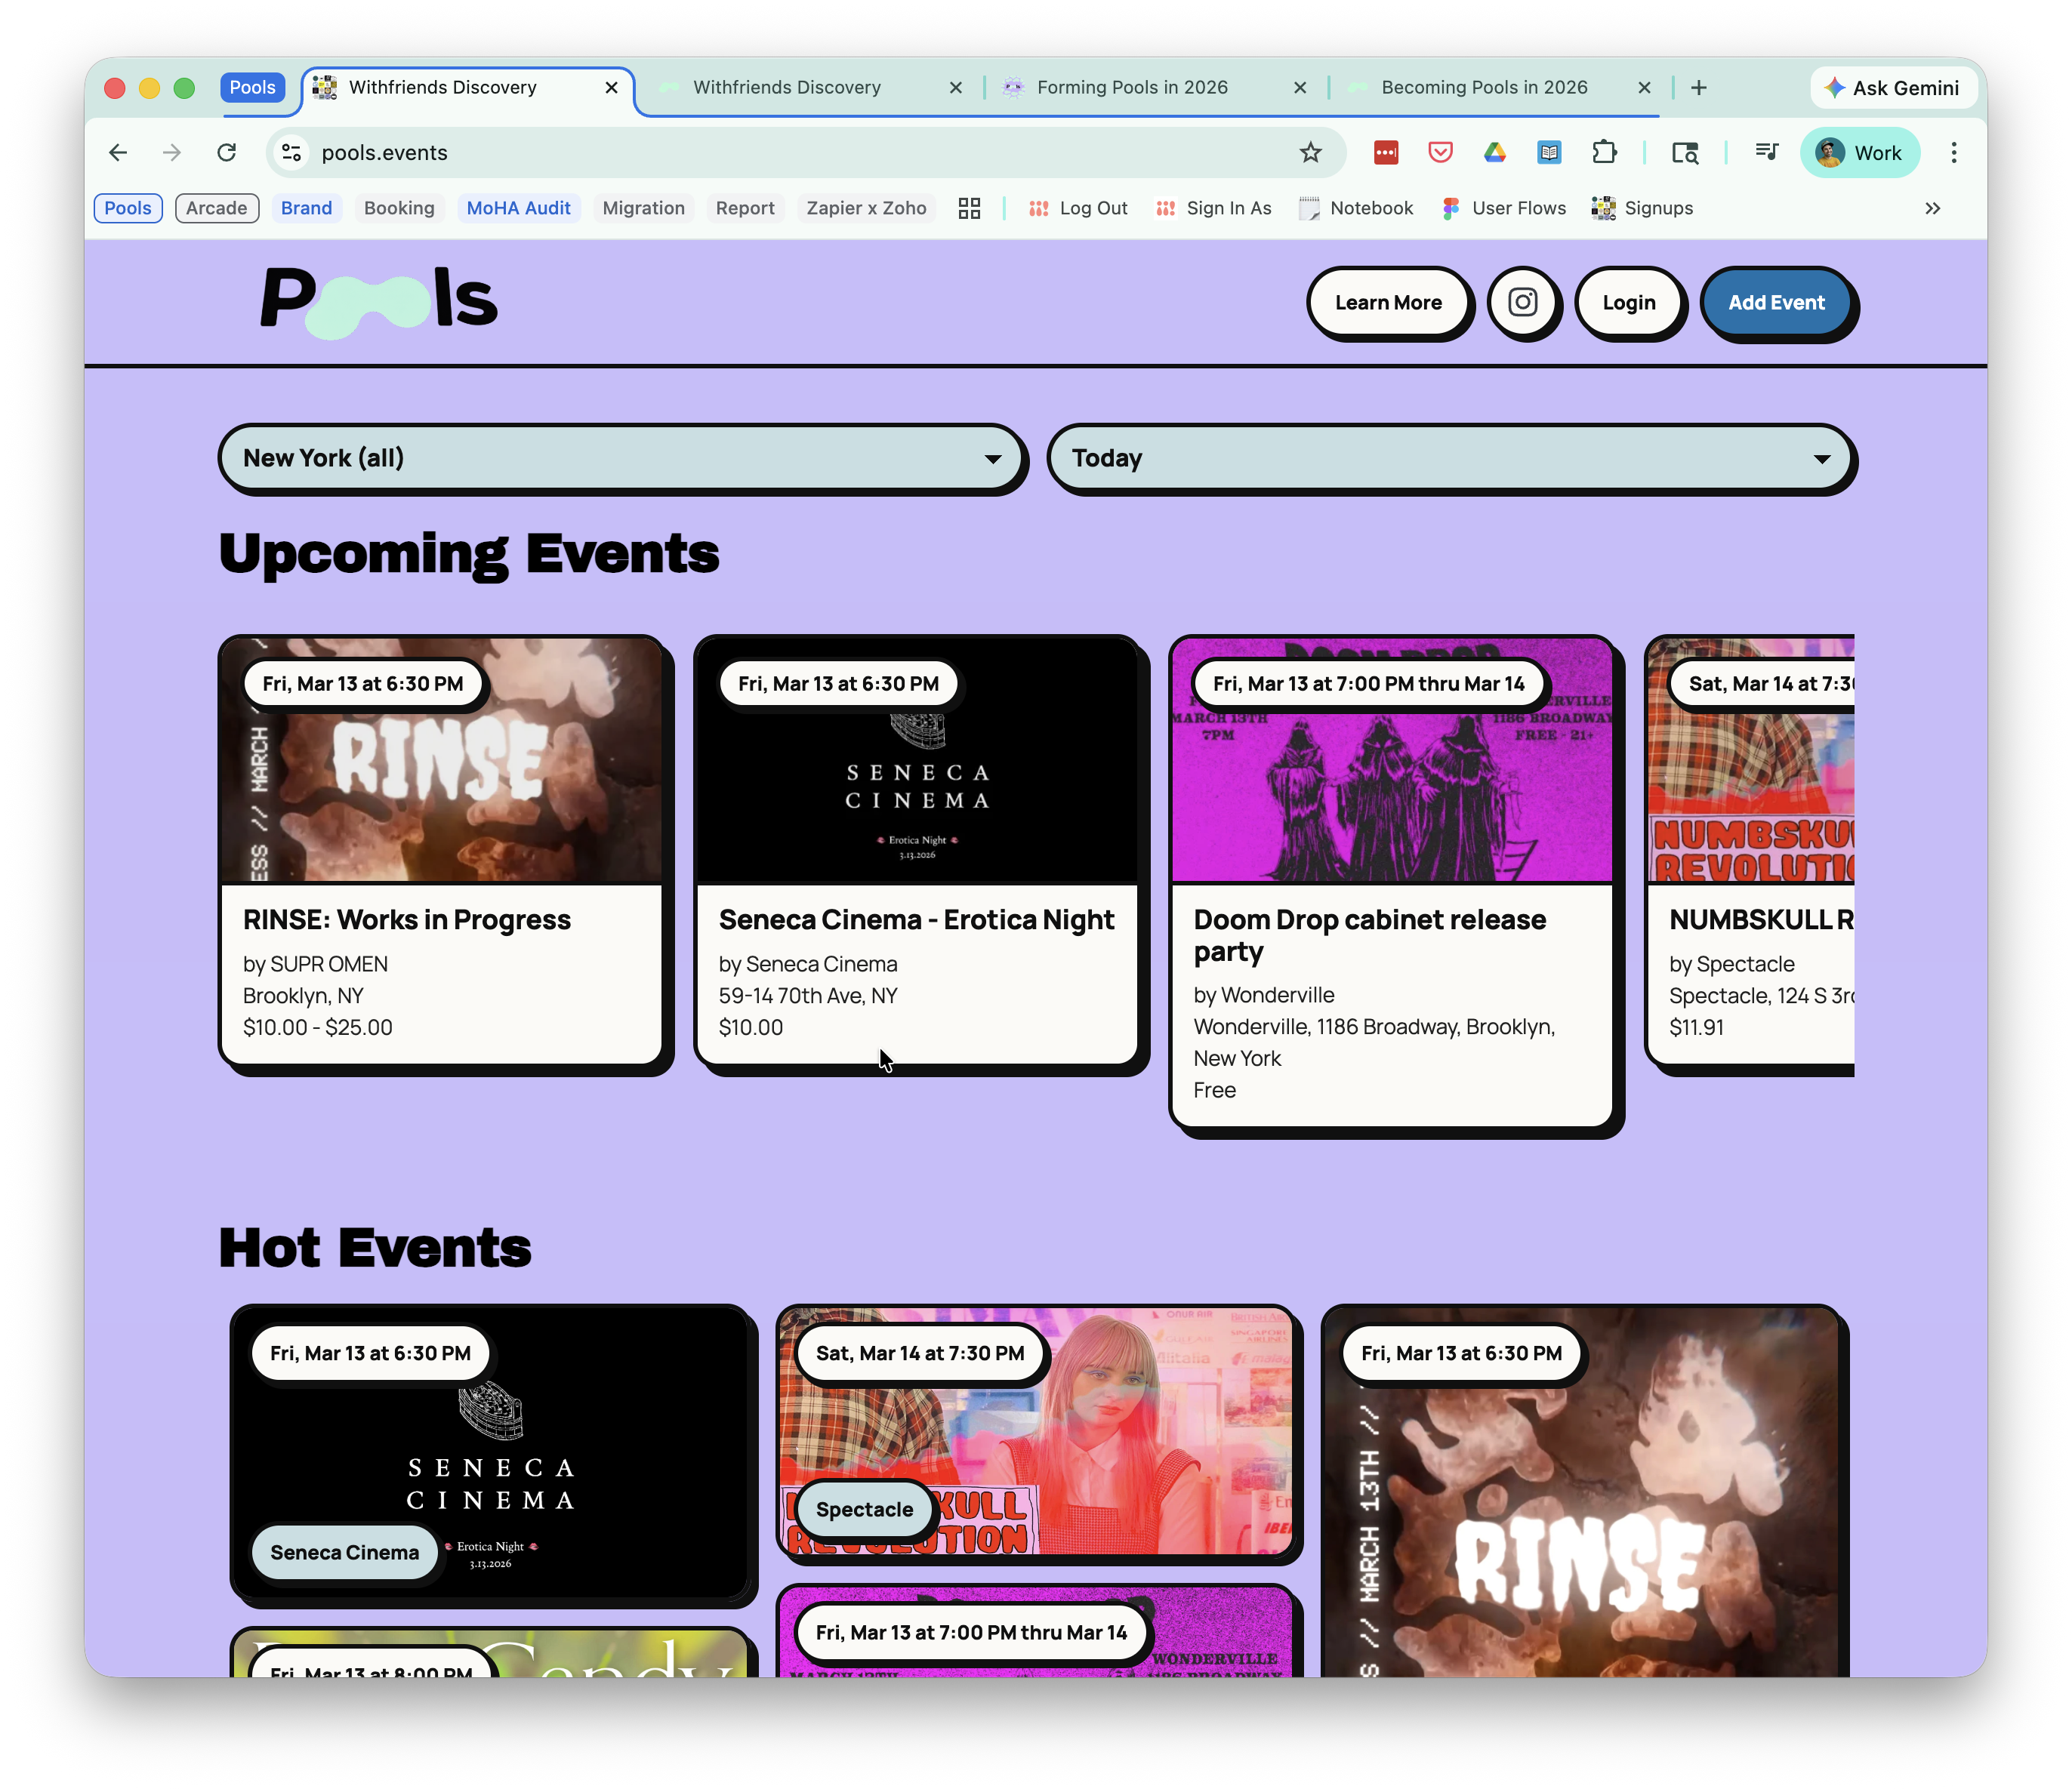Open the Doom Drop cabinet release party title

tap(1369, 935)
